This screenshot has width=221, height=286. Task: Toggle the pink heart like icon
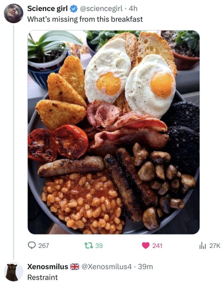(x=145, y=246)
